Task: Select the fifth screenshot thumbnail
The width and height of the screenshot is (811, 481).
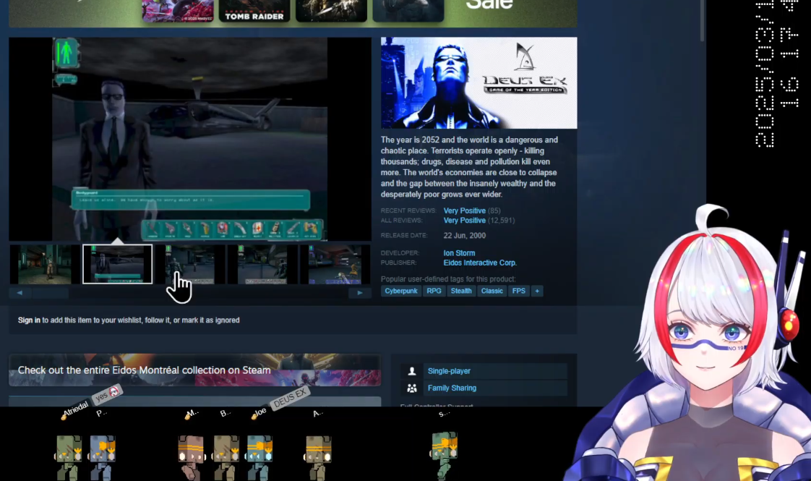Action: 335,265
